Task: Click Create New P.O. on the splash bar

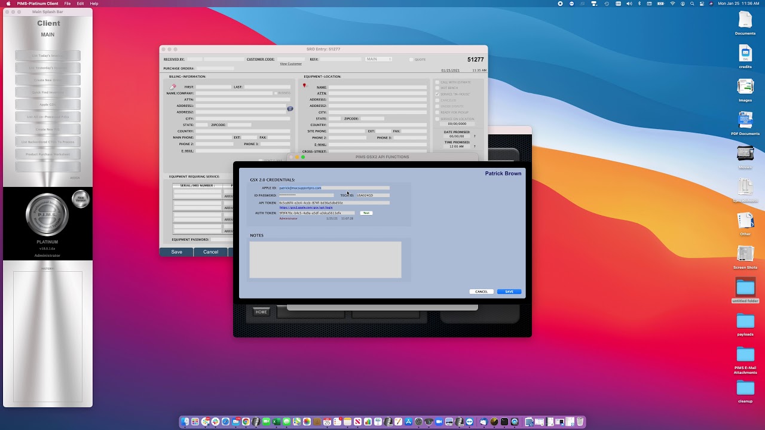Action: [x=48, y=130]
